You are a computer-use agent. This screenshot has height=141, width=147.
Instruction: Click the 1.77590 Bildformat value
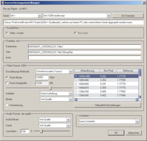121,80
